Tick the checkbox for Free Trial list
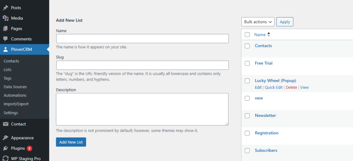The height and width of the screenshot is (161, 353). (247, 63)
